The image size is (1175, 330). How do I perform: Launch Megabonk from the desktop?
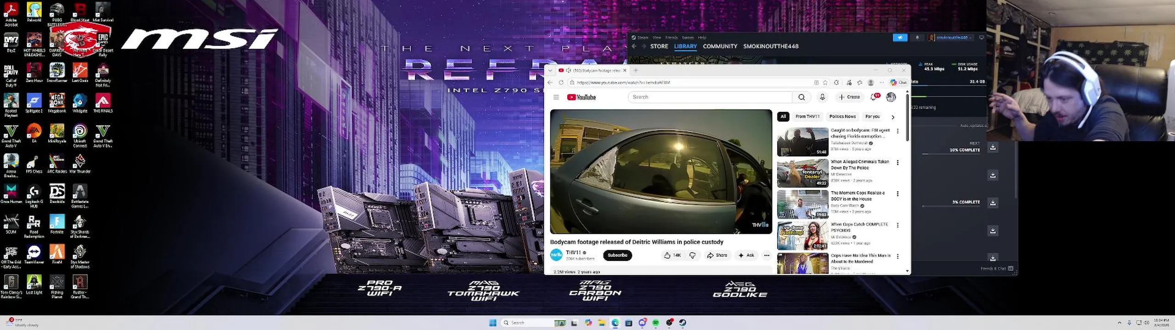click(x=57, y=103)
